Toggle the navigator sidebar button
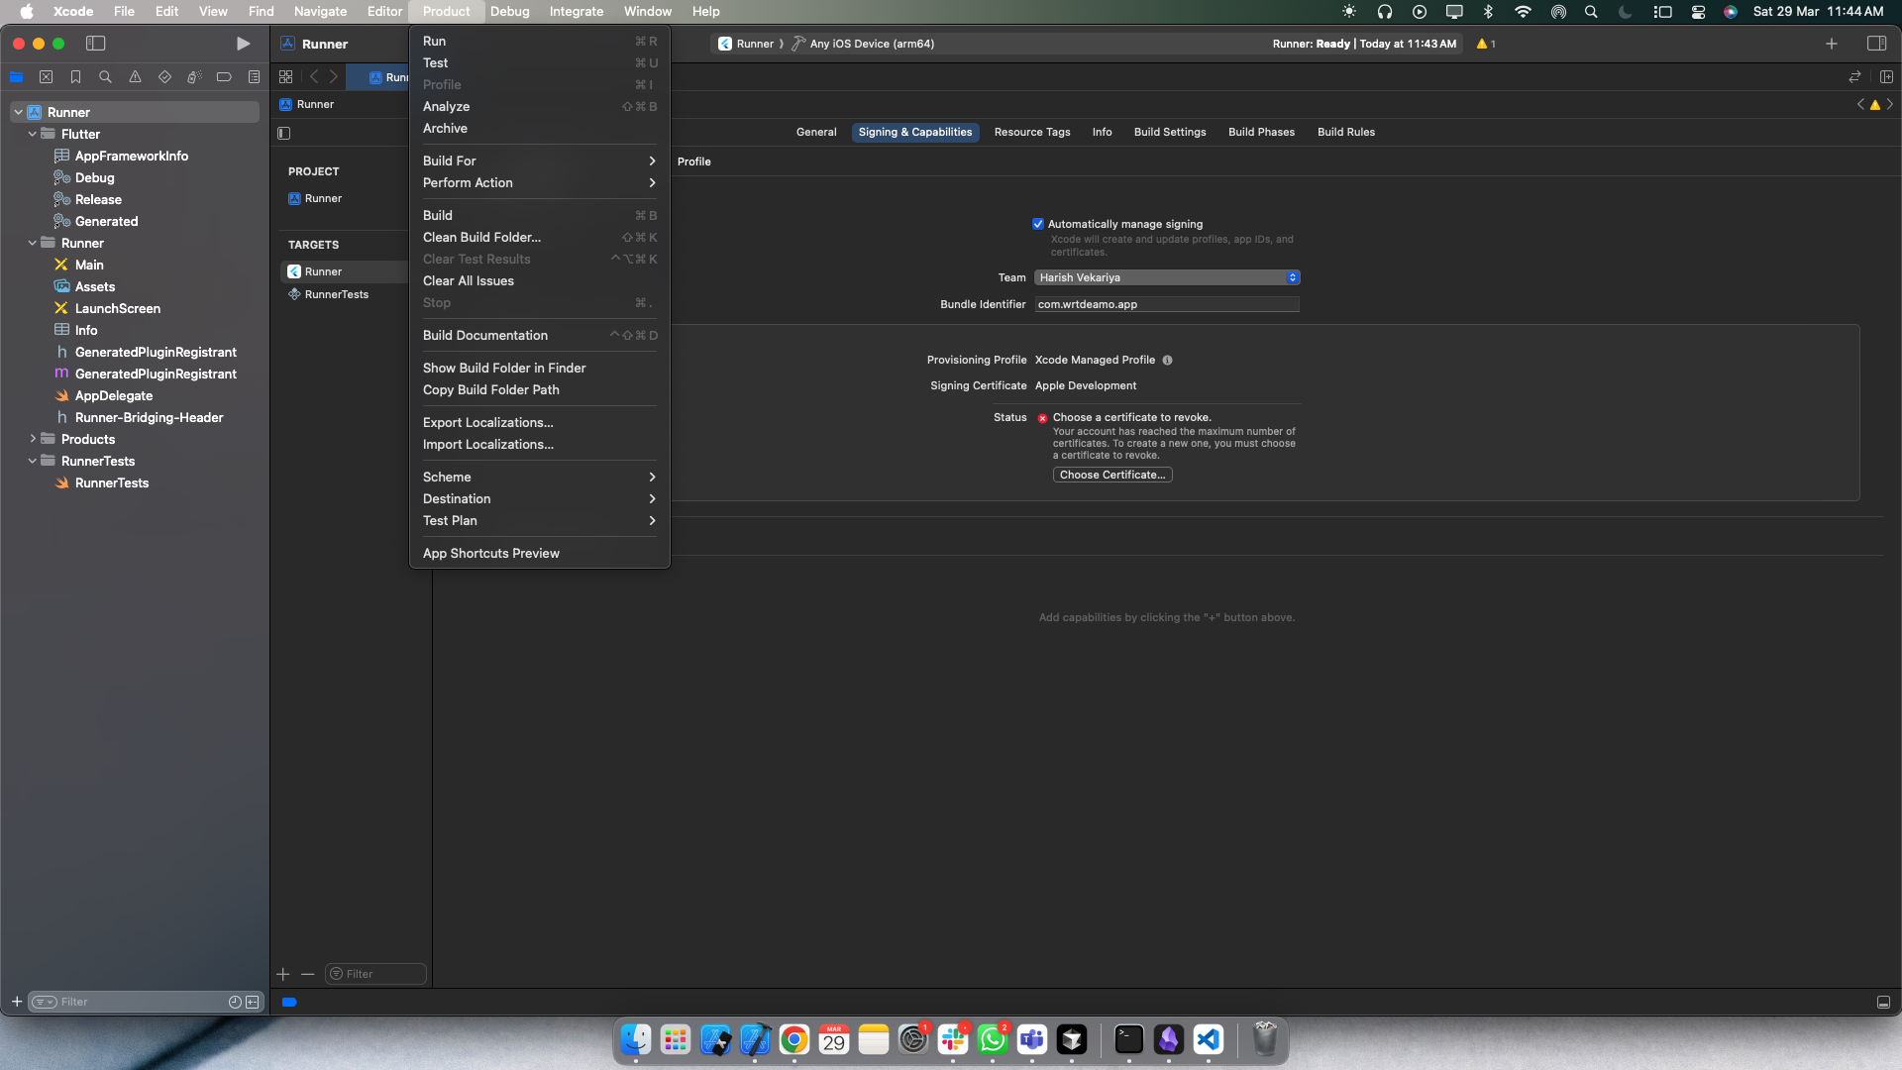Image resolution: width=1902 pixels, height=1070 pixels. (x=96, y=44)
